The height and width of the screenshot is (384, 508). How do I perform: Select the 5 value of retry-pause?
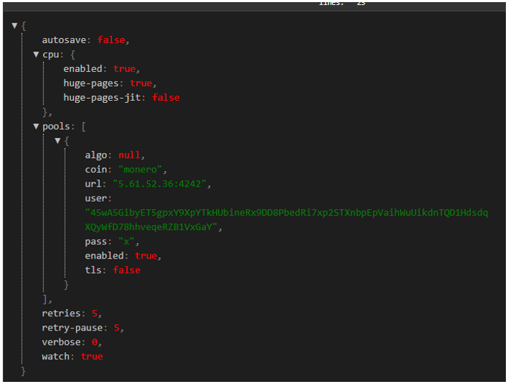[x=117, y=328]
